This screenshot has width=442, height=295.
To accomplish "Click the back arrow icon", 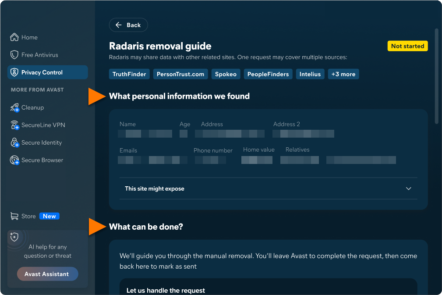I will coord(119,25).
